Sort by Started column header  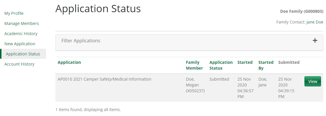point(245,62)
